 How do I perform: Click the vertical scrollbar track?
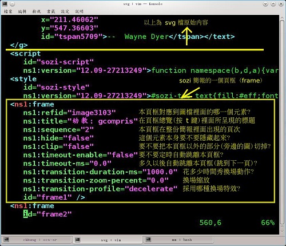(282, 122)
